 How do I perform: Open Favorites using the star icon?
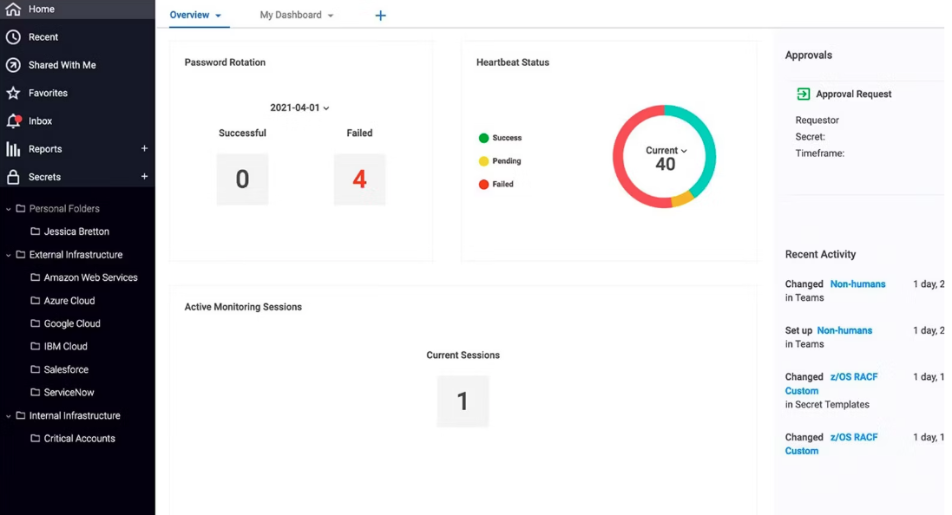click(12, 93)
